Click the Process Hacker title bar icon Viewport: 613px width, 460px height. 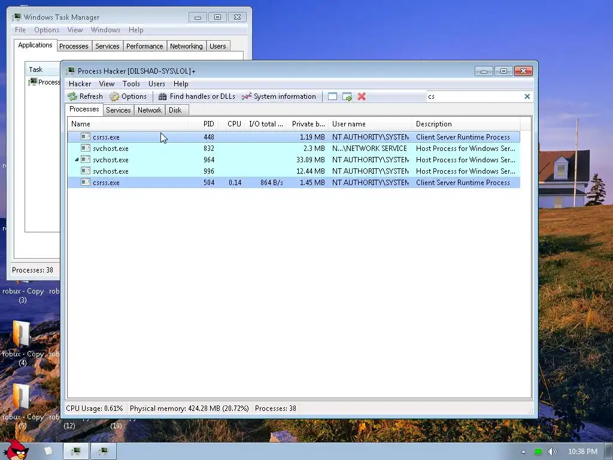click(71, 71)
